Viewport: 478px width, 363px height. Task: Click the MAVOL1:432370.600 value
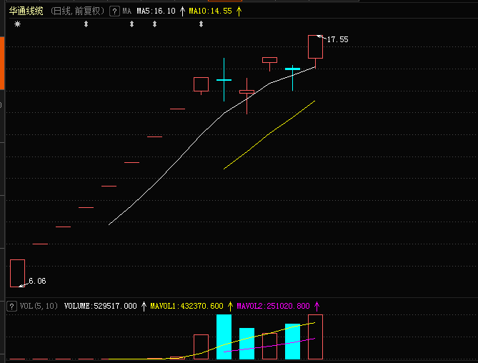(186, 306)
